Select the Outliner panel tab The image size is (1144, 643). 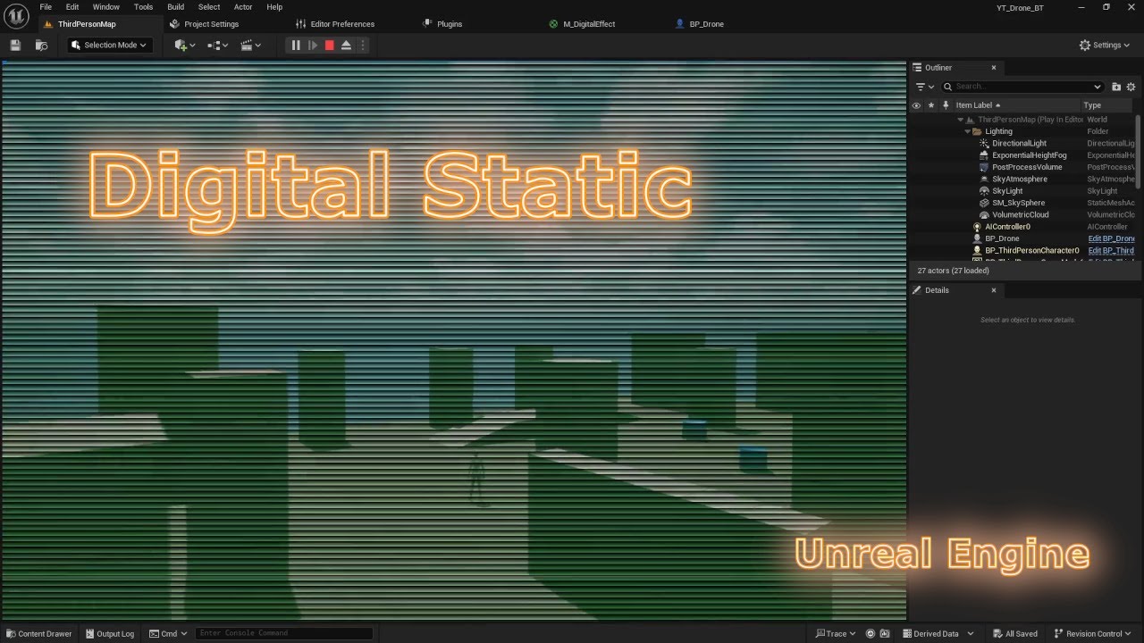(938, 68)
